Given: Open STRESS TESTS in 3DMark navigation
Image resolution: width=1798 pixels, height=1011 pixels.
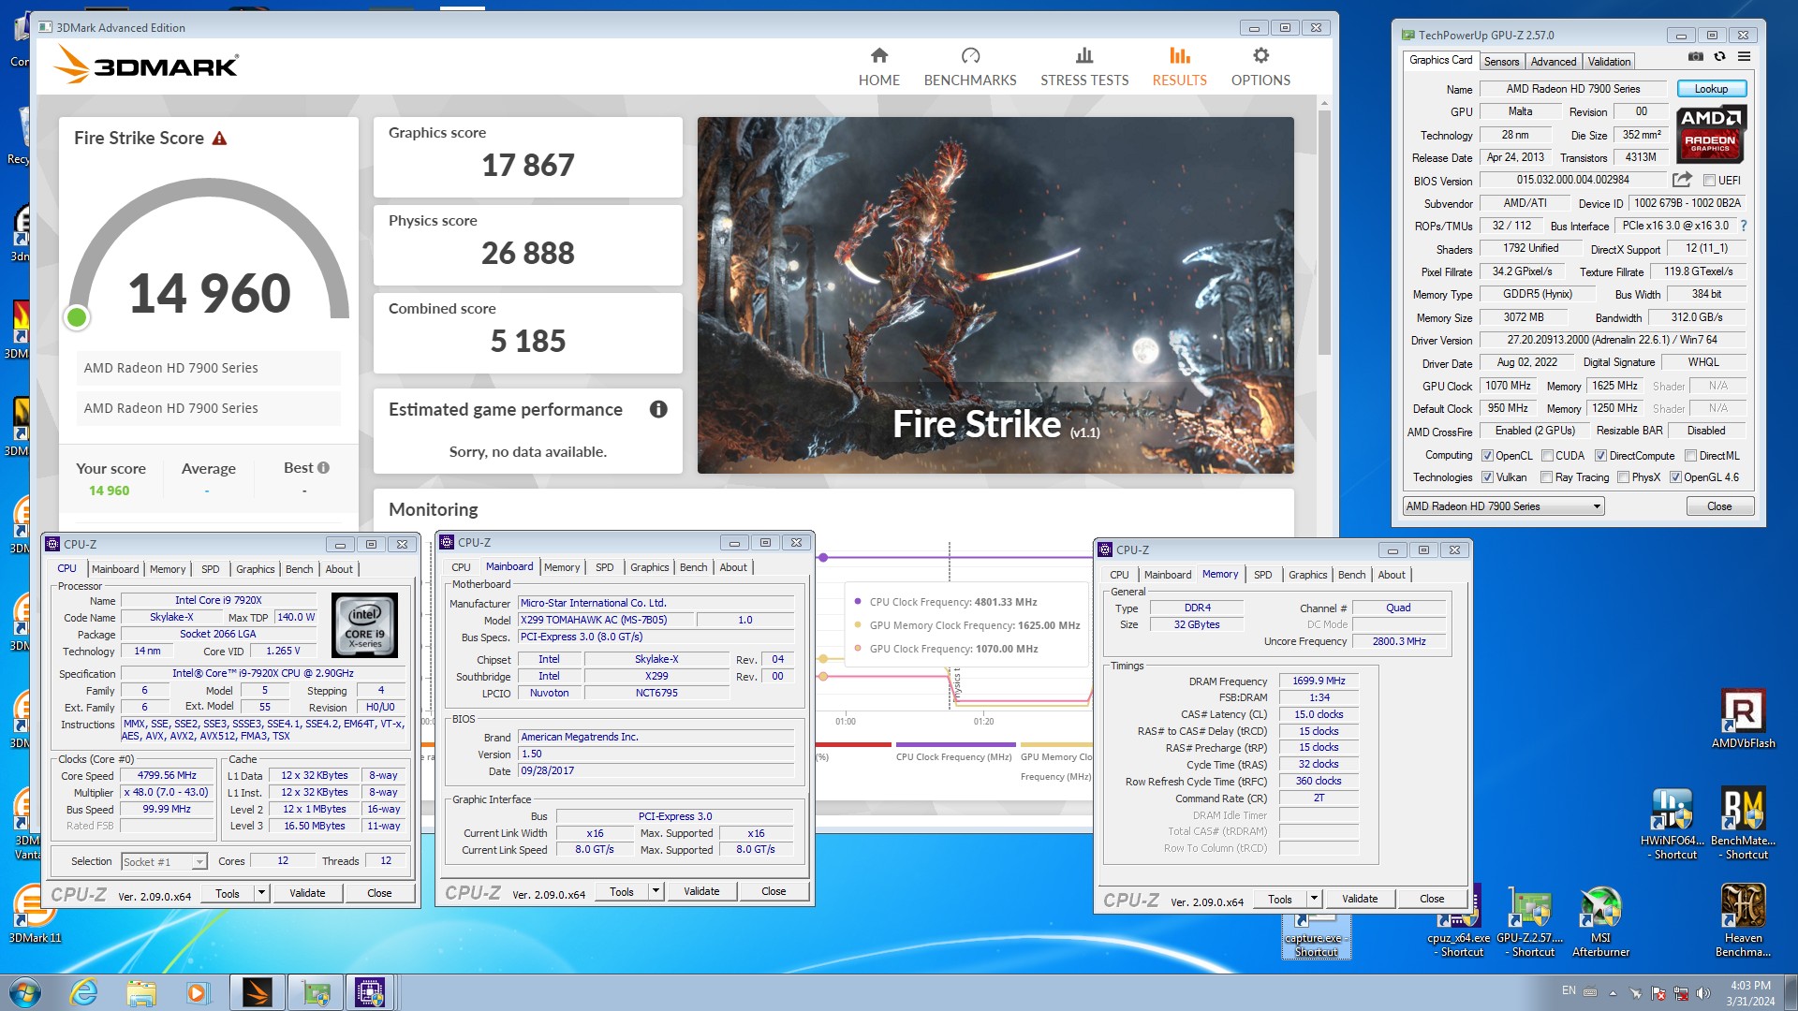Looking at the screenshot, I should 1084,67.
